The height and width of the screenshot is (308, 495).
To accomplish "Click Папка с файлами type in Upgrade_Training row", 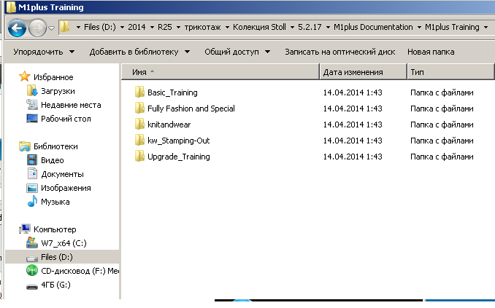I will [442, 157].
